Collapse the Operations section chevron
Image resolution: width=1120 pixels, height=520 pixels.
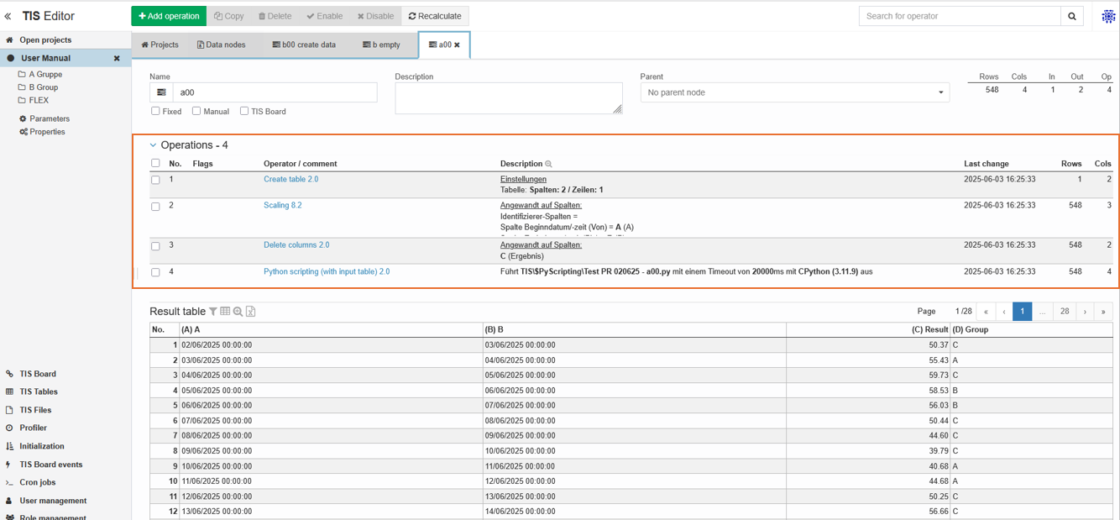point(153,145)
